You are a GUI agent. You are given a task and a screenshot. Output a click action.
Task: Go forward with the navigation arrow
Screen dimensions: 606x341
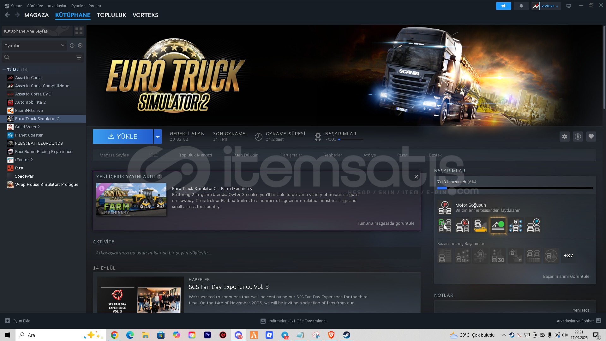(x=17, y=15)
